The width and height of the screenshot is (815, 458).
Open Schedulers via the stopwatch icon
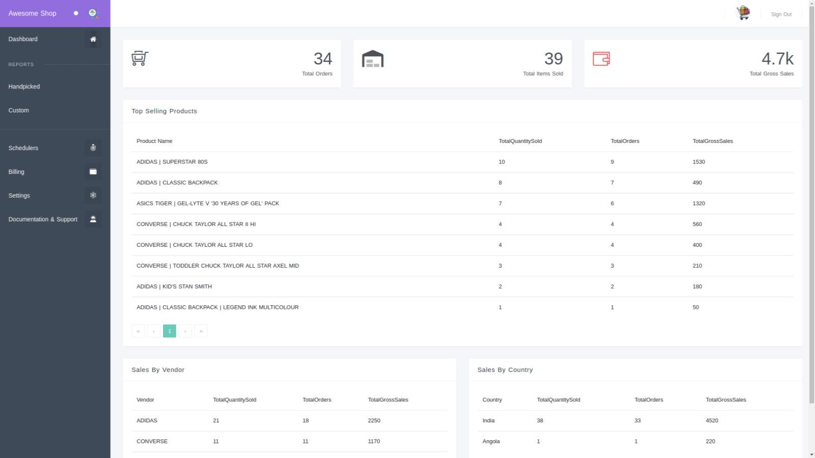(x=93, y=148)
